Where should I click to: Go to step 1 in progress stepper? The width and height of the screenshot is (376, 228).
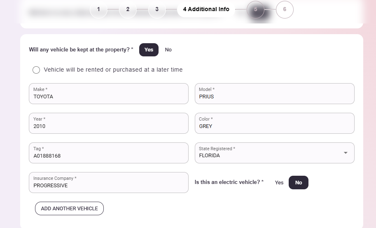[98, 9]
